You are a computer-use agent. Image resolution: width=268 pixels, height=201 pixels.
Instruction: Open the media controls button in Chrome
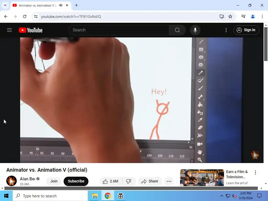243,16
